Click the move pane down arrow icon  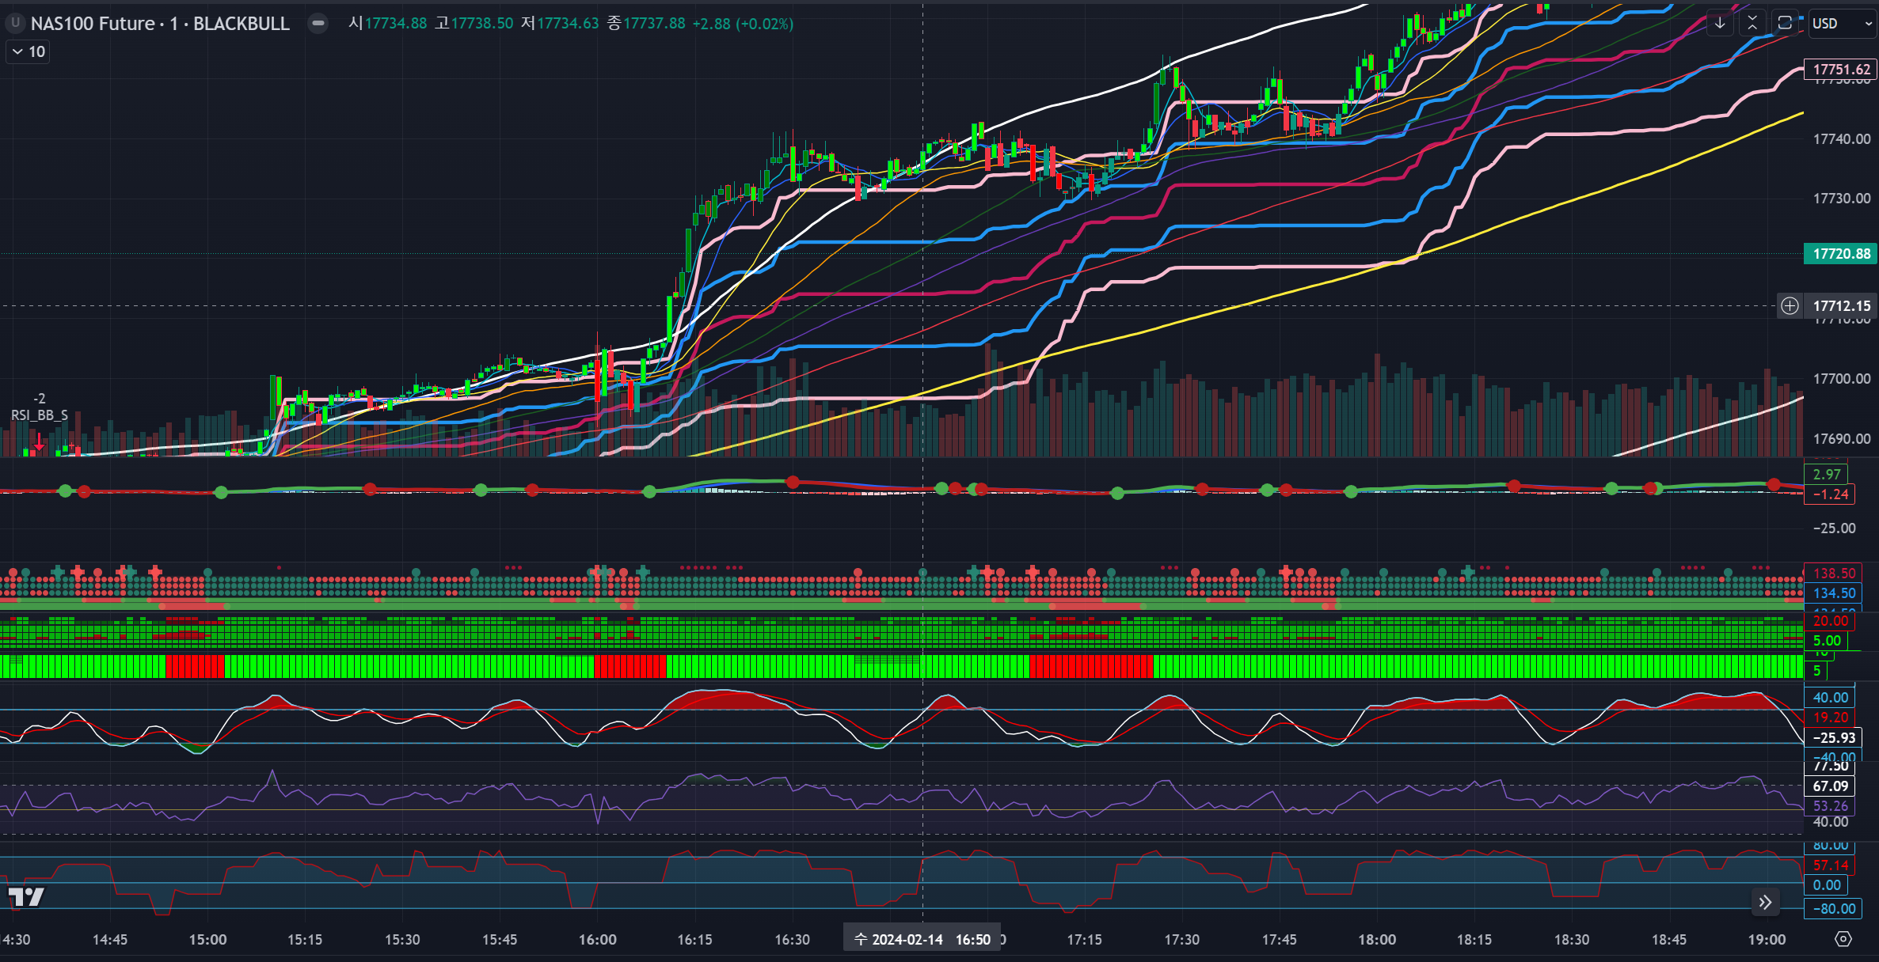[1719, 23]
